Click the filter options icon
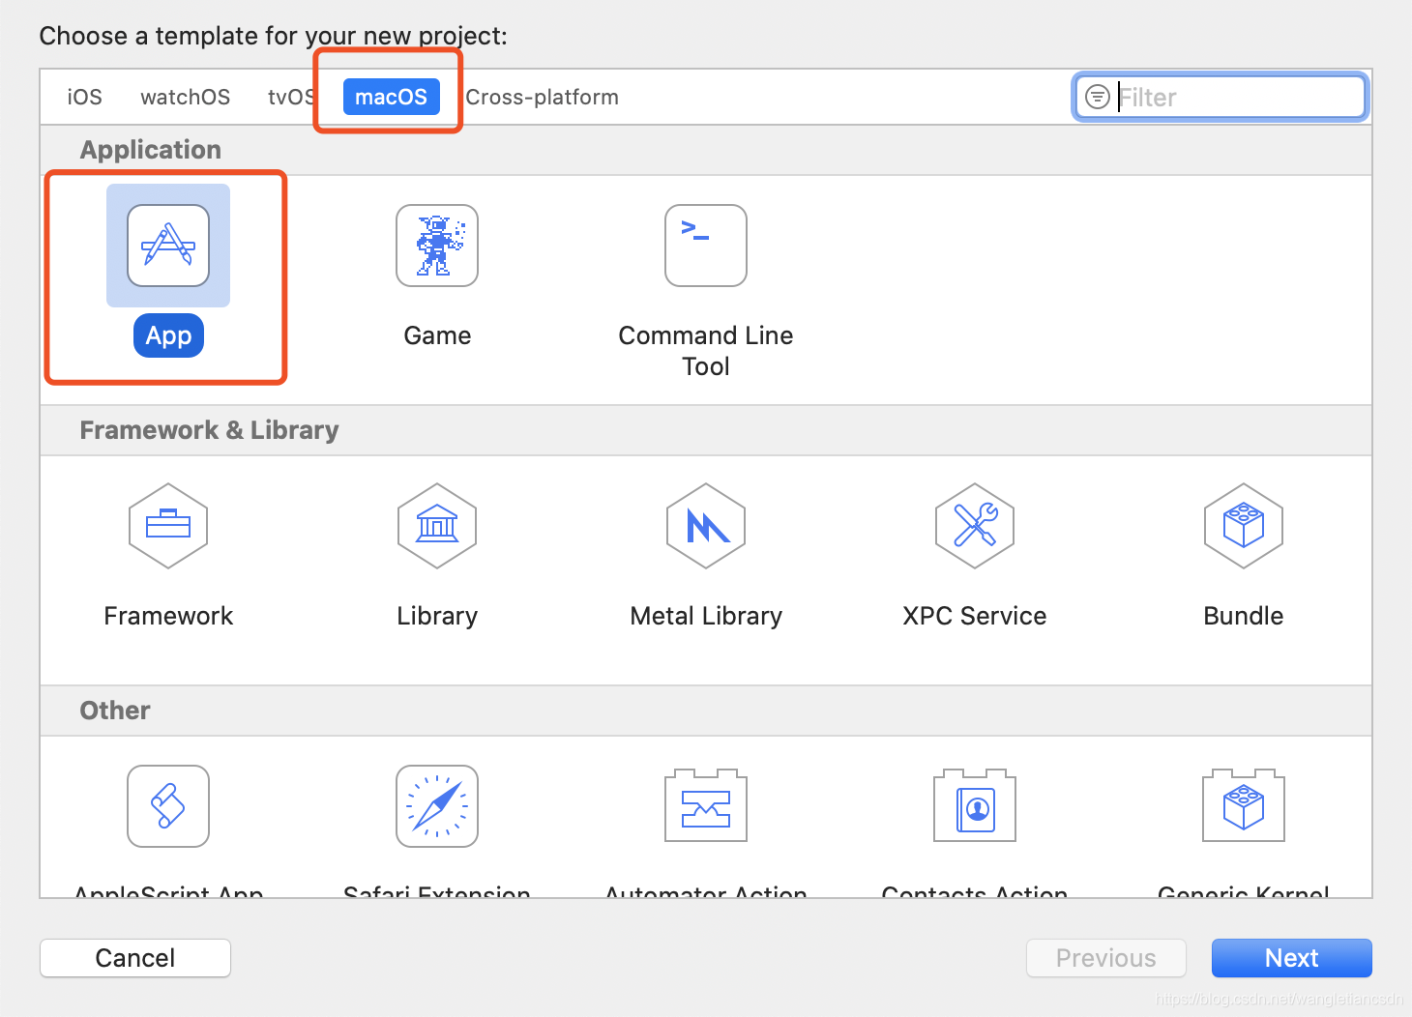The image size is (1412, 1017). pos(1098,97)
